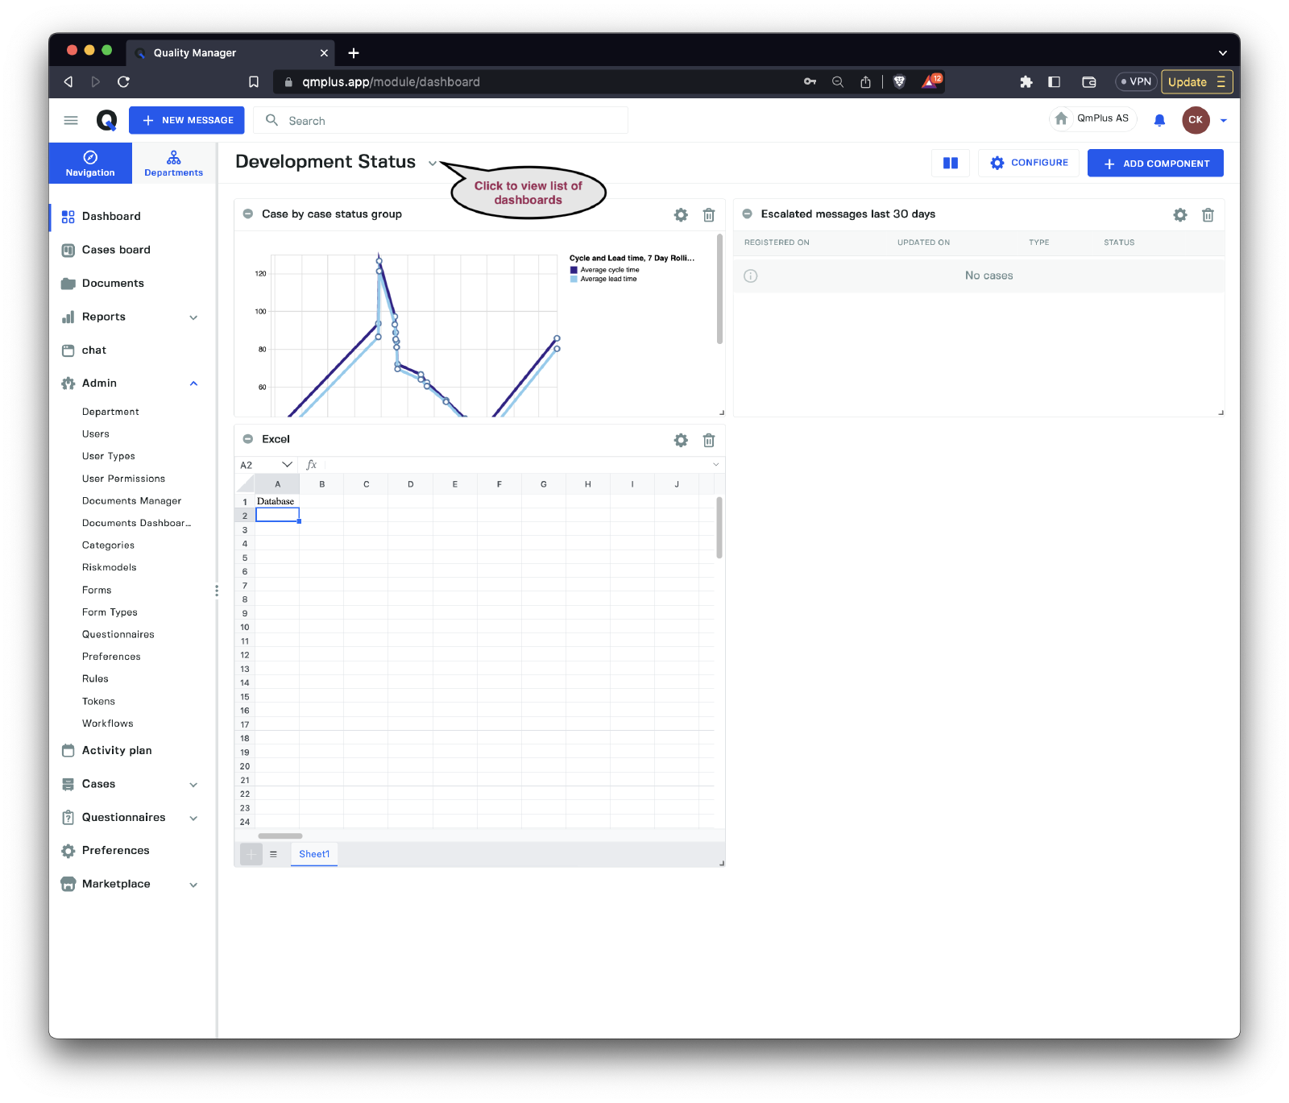Delete the Escalated messages component
The height and width of the screenshot is (1103, 1289).
1208,215
